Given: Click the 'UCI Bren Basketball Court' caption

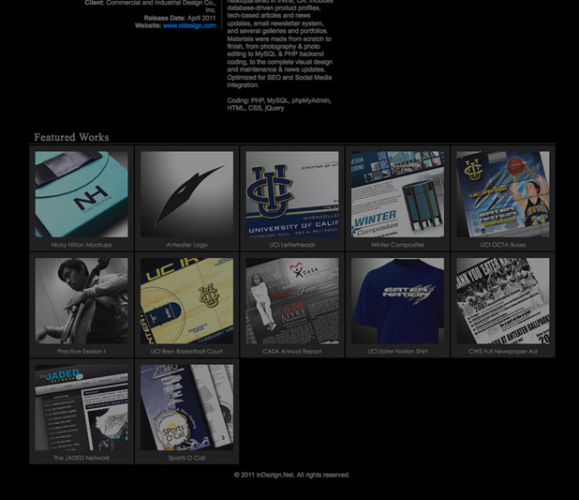Looking at the screenshot, I should click(186, 352).
